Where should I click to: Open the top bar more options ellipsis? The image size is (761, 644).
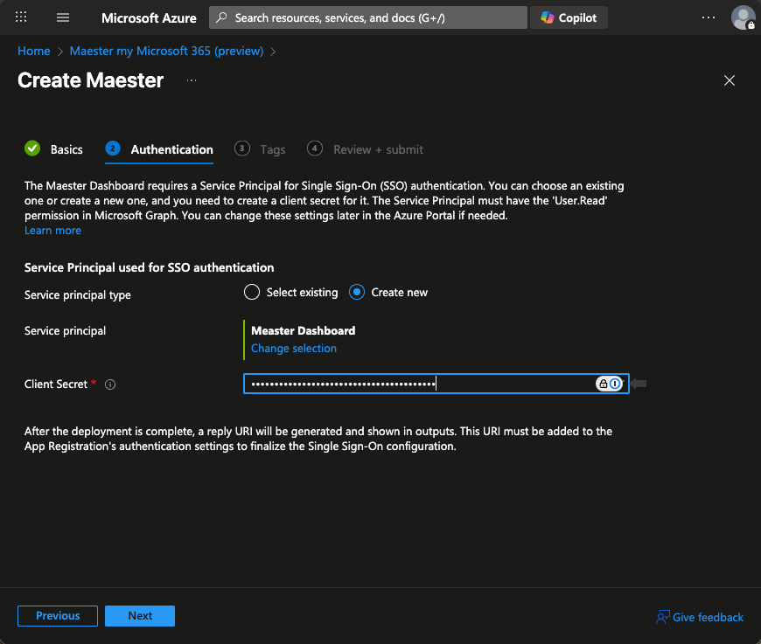709,17
